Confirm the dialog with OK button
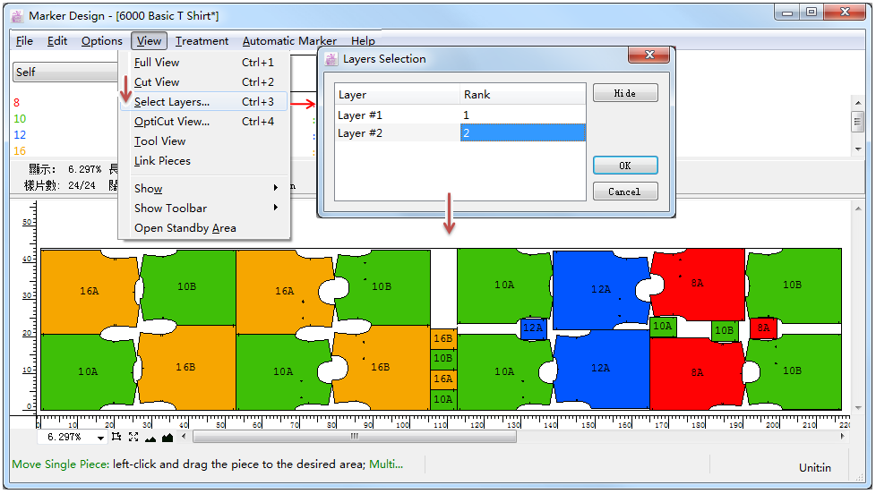This screenshot has width=876, height=494. [624, 166]
